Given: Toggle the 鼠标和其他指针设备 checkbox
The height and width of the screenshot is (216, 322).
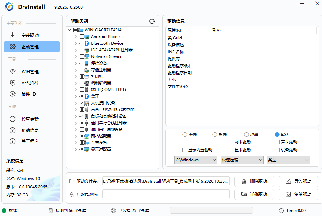Looking at the screenshot, I should point(82,116).
